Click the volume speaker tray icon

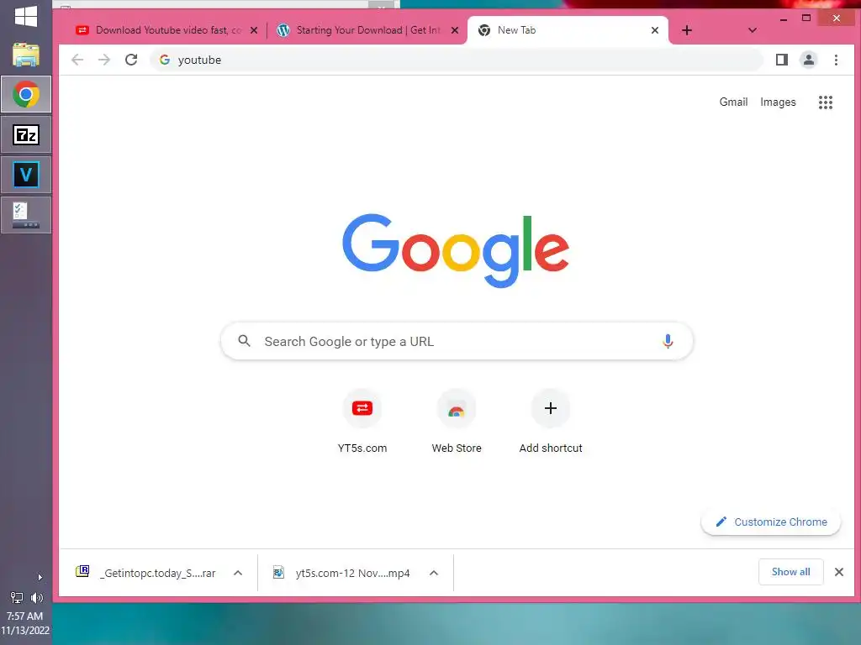(x=37, y=597)
